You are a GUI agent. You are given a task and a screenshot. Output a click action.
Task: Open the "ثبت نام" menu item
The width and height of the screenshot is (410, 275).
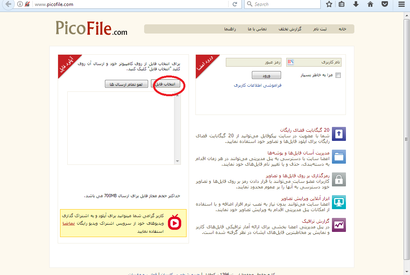tap(320, 29)
